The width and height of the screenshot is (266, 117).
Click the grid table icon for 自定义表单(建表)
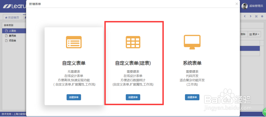coord(133,42)
